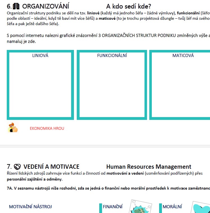Click the FINANČNÍ column header text

click(x=112, y=207)
